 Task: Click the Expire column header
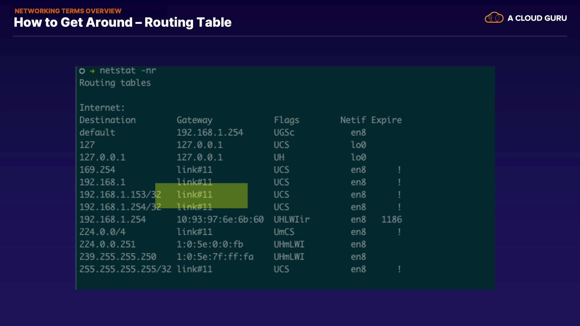click(386, 120)
